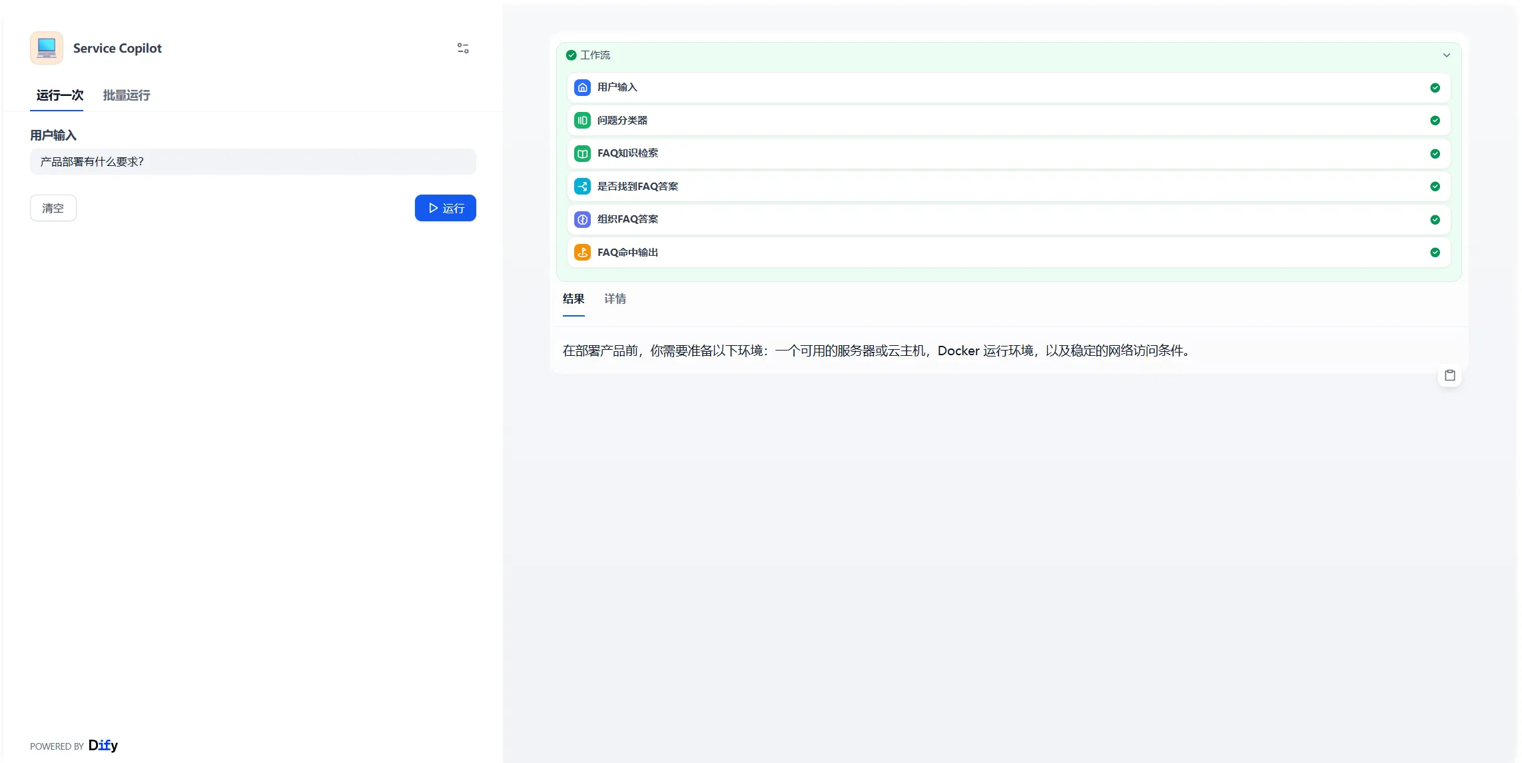
Task: Open the 详情 tab
Action: pyautogui.click(x=615, y=299)
